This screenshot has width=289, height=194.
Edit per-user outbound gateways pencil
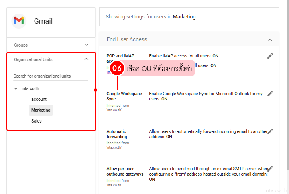point(270,169)
